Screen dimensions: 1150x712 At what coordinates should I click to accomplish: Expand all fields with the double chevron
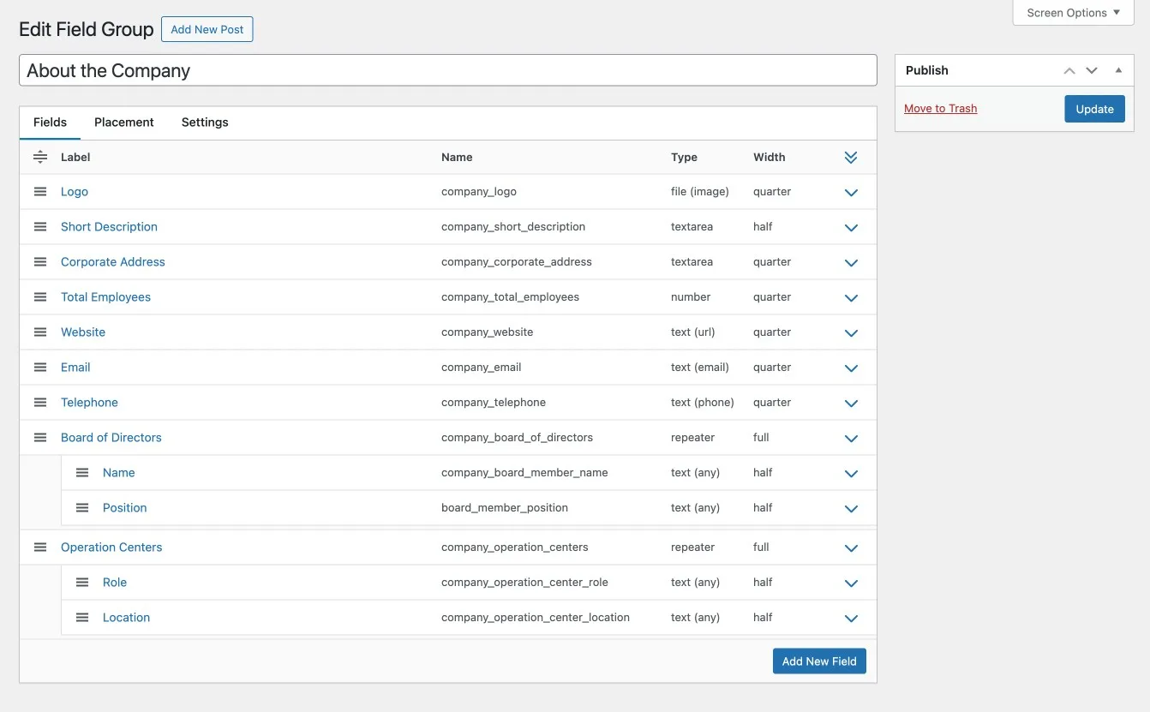851,158
